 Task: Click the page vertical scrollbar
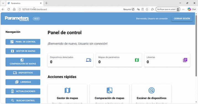[196, 46]
